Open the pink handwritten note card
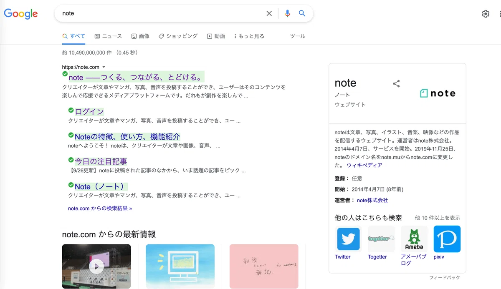The height and width of the screenshot is (289, 501). pos(264,266)
